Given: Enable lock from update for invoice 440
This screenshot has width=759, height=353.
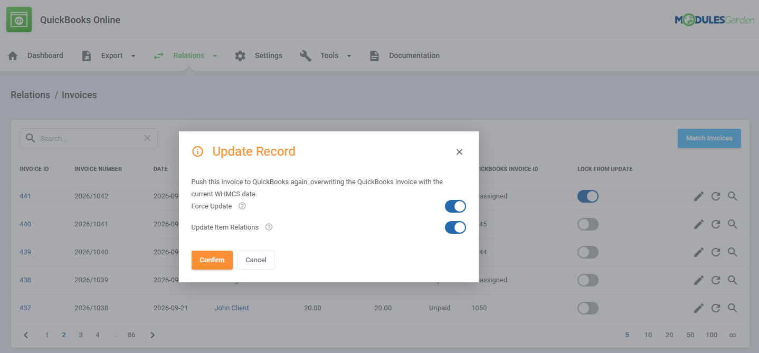Looking at the screenshot, I should (588, 224).
